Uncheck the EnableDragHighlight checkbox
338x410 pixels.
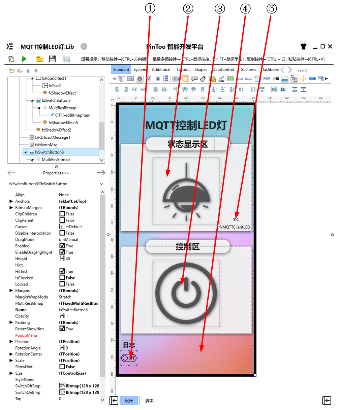coord(62,252)
